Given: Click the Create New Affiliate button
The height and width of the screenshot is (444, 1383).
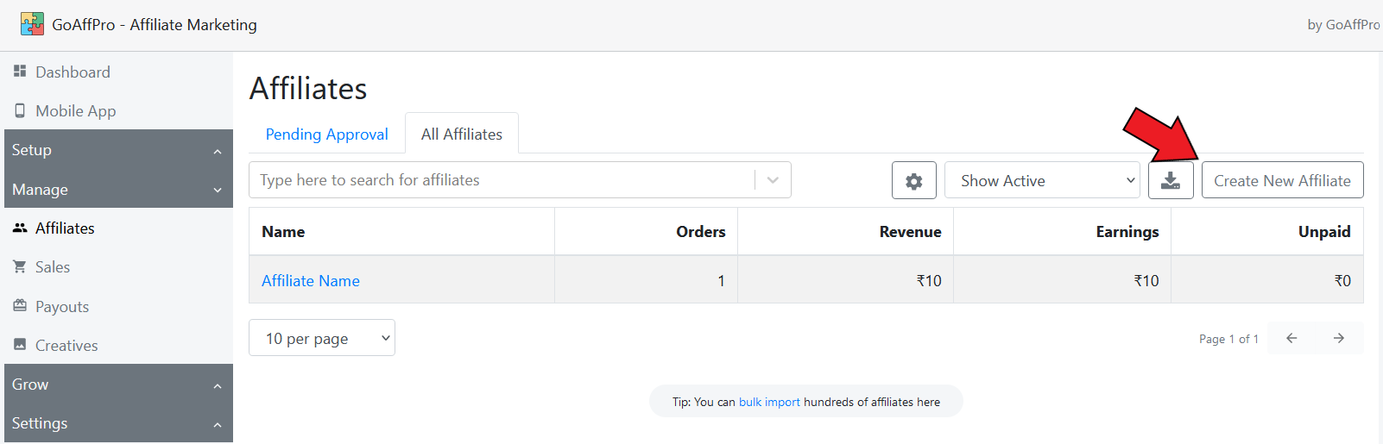Looking at the screenshot, I should coord(1282,181).
